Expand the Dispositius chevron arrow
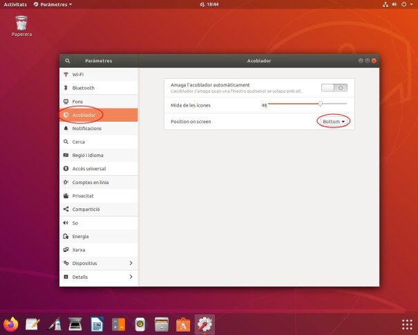 (x=131, y=263)
